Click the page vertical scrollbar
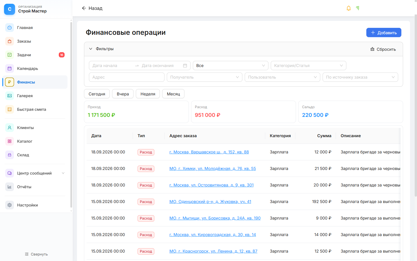Image resolution: width=417 pixels, height=261 pixels. click(416, 106)
